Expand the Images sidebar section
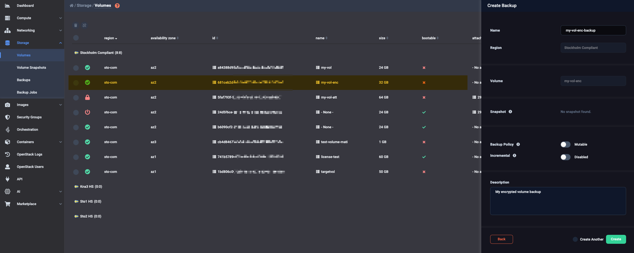634x253 pixels. 32,104
